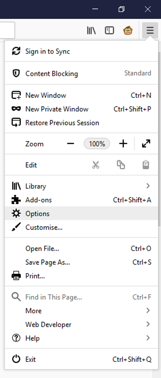
Task: Select Options from the menu
Action: coord(82,213)
